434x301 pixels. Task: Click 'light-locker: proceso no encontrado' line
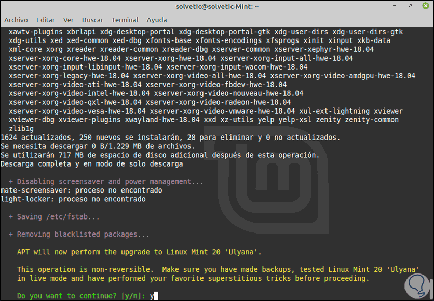pos(73,199)
